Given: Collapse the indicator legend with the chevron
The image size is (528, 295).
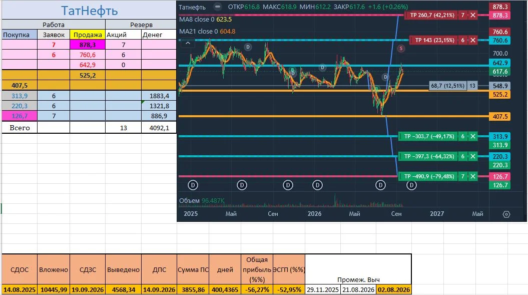Looking at the screenshot, I should (188, 43).
